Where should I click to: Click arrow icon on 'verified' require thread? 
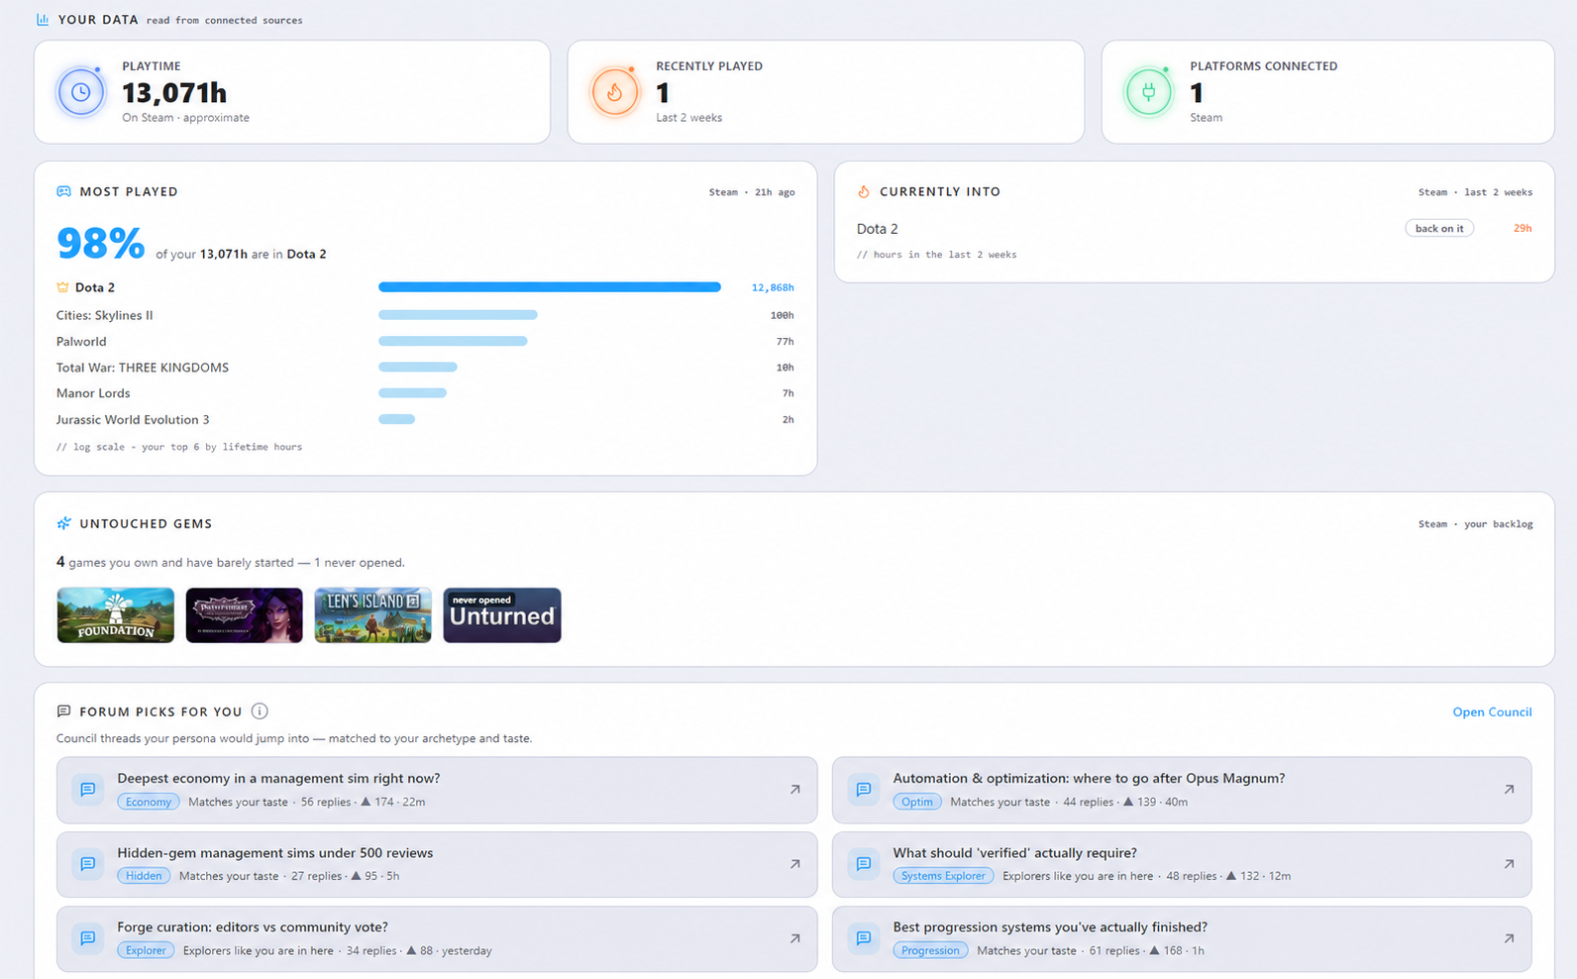(x=1509, y=864)
